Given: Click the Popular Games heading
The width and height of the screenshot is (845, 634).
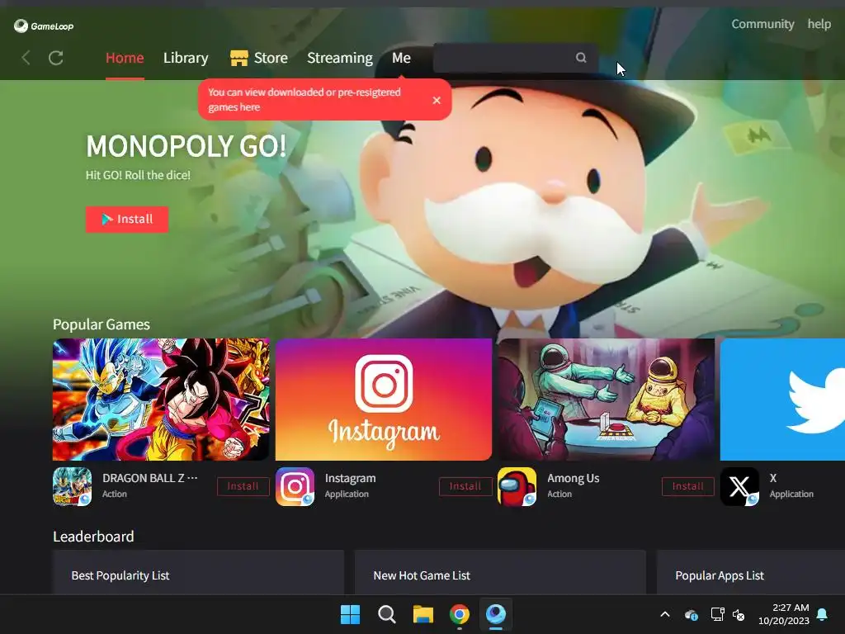Looking at the screenshot, I should (101, 324).
